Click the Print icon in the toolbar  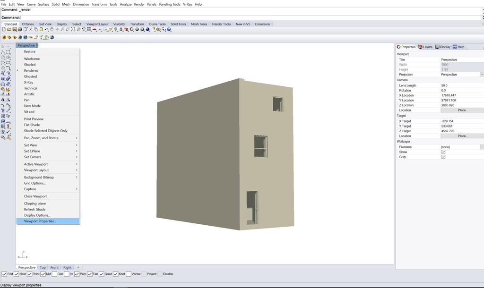click(x=20, y=29)
